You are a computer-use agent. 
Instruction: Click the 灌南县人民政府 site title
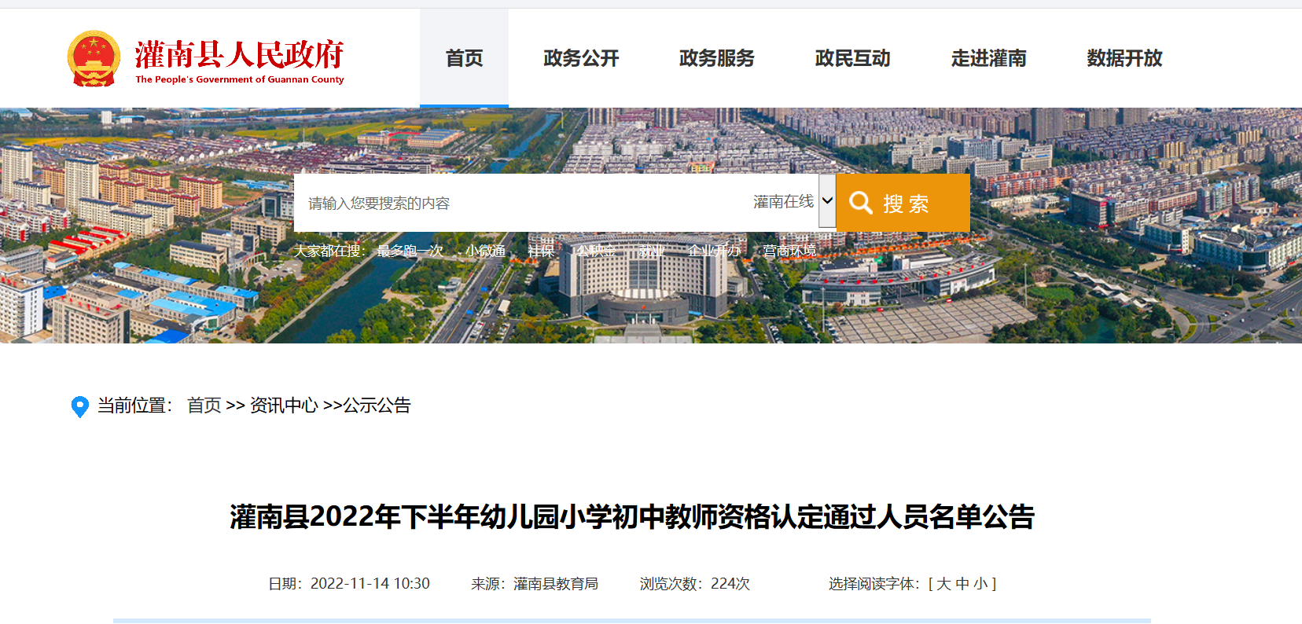239,55
